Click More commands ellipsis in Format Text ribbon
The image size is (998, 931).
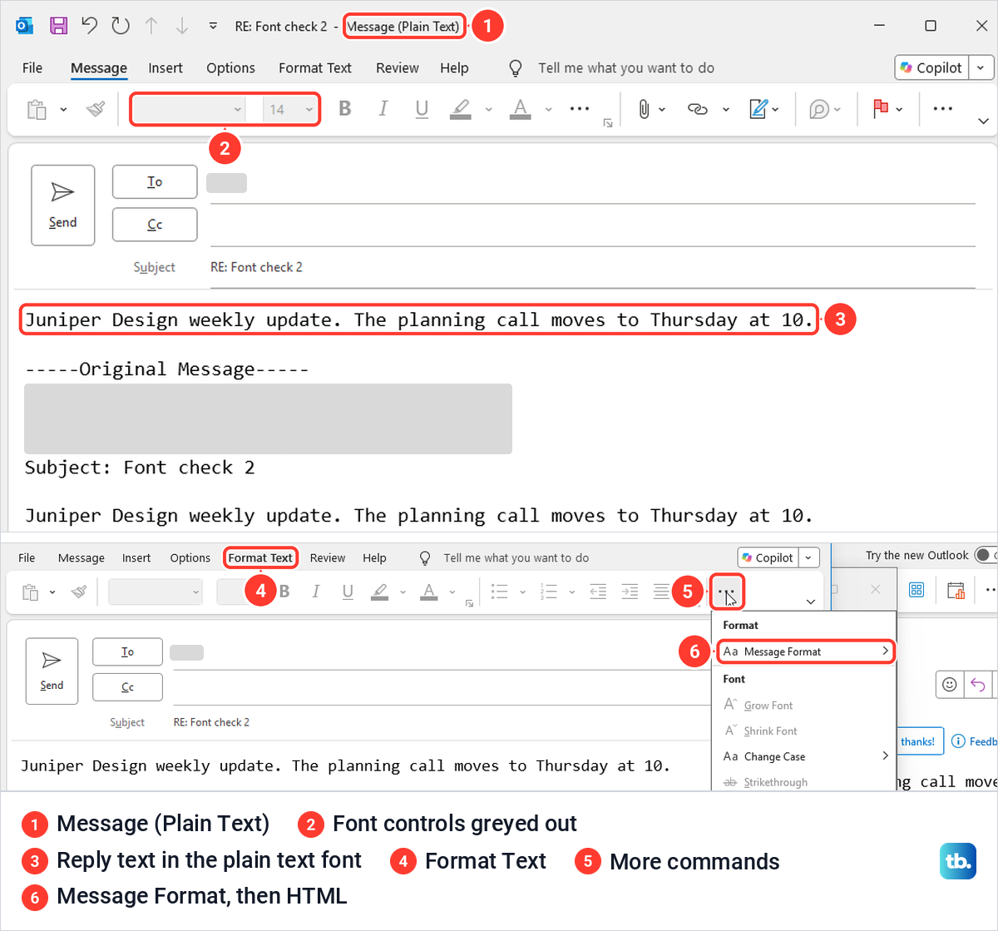pos(726,592)
